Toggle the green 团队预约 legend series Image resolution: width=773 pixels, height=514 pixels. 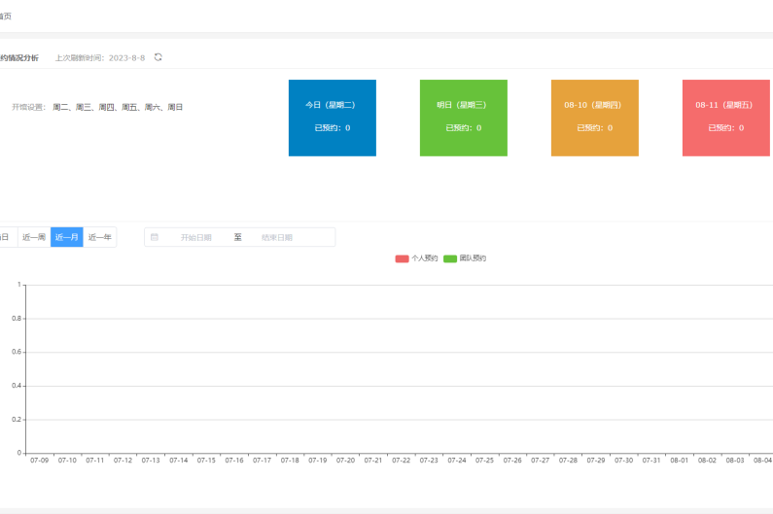465,258
